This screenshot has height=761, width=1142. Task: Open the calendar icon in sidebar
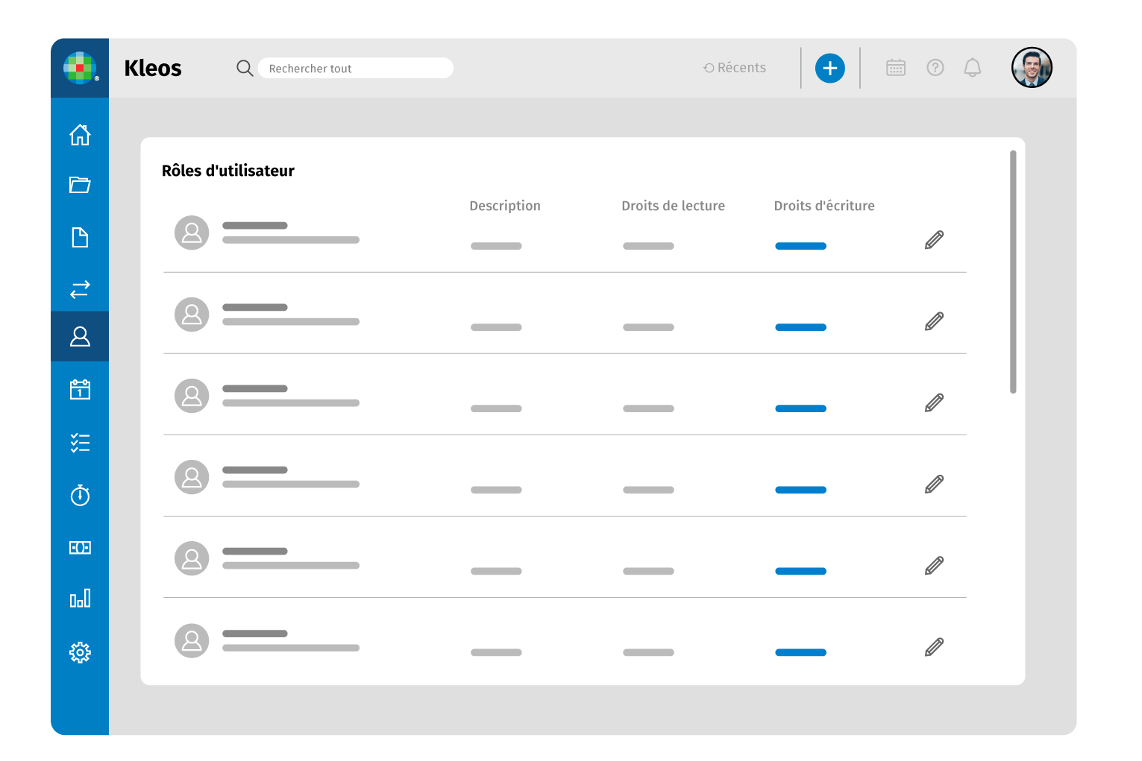(80, 390)
